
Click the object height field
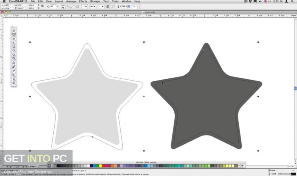point(21,8)
